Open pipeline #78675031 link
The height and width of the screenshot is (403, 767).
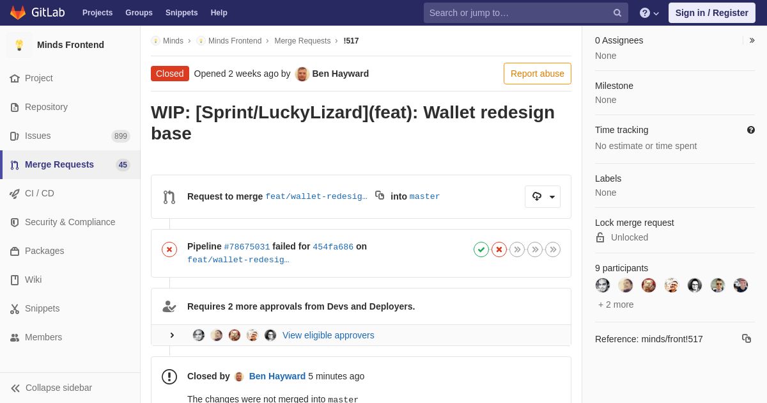tap(247, 247)
